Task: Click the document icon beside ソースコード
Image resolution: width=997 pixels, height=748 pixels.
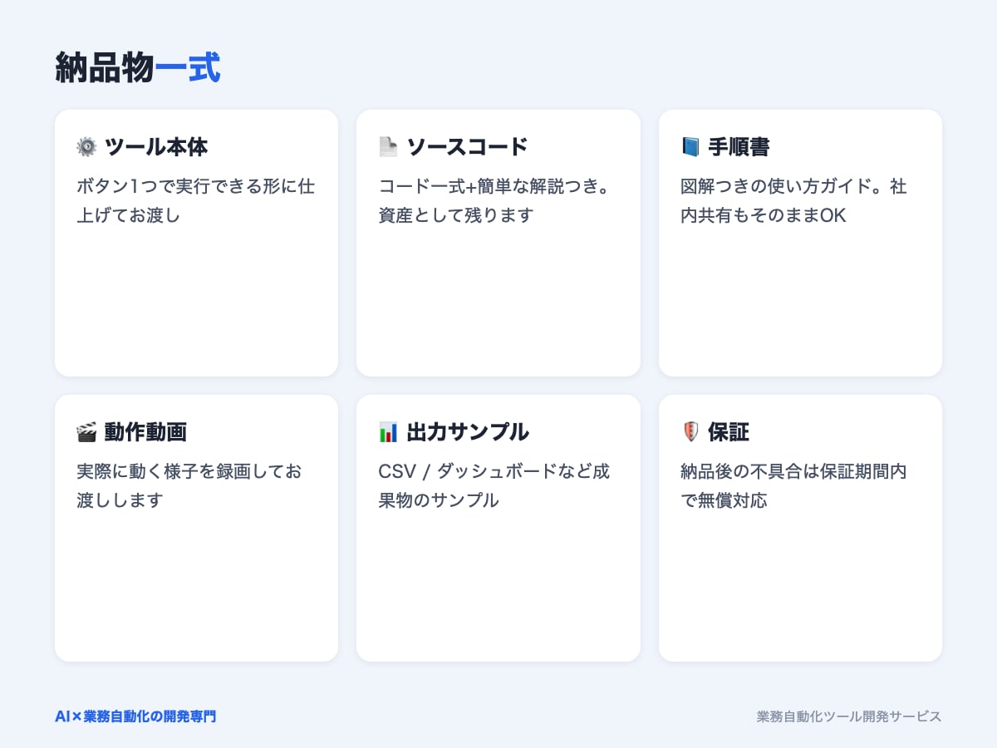Action: 388,147
